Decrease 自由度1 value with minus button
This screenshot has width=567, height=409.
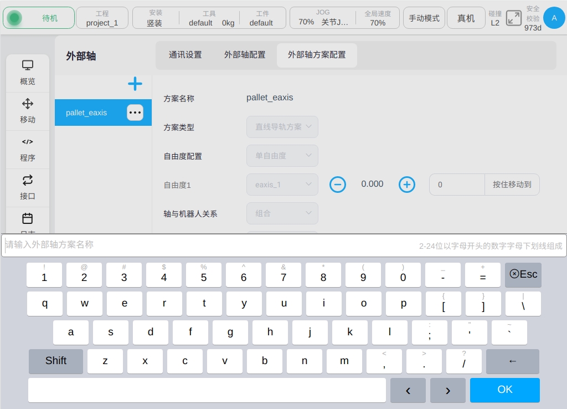[x=338, y=185]
